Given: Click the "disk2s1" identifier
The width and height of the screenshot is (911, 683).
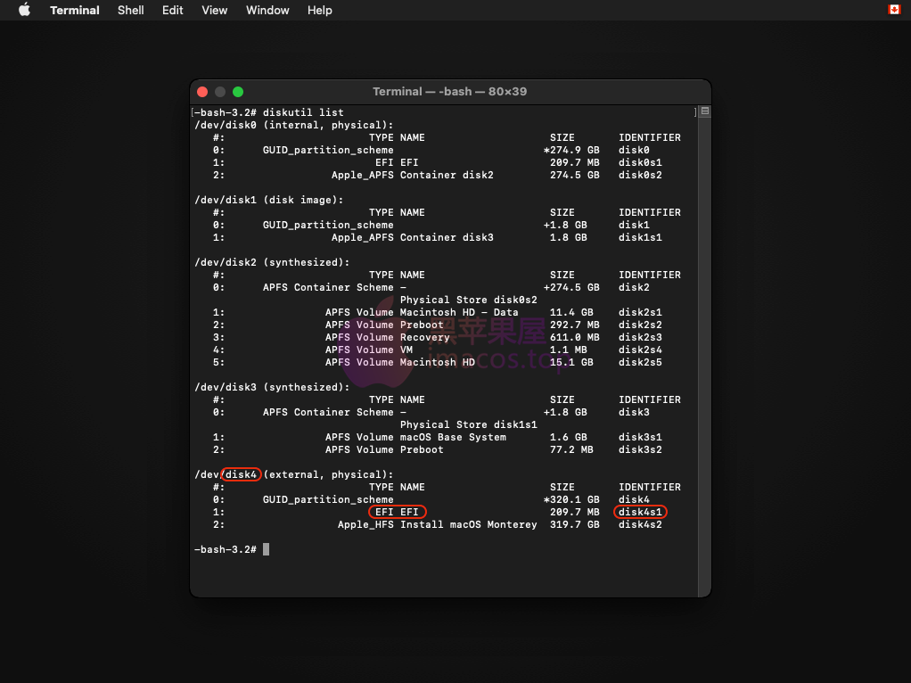Looking at the screenshot, I should point(640,312).
